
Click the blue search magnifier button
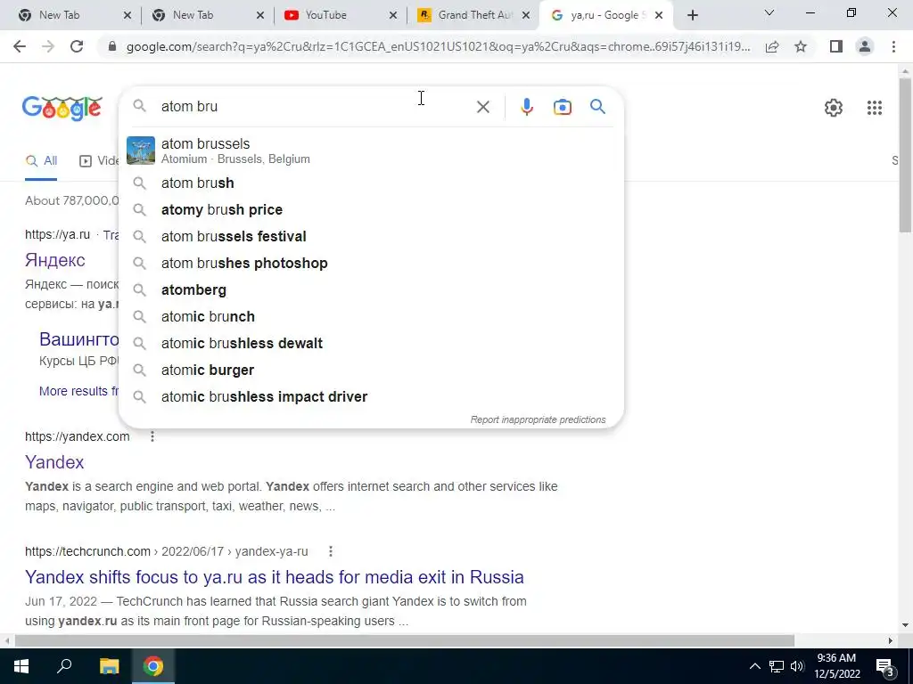coord(597,107)
